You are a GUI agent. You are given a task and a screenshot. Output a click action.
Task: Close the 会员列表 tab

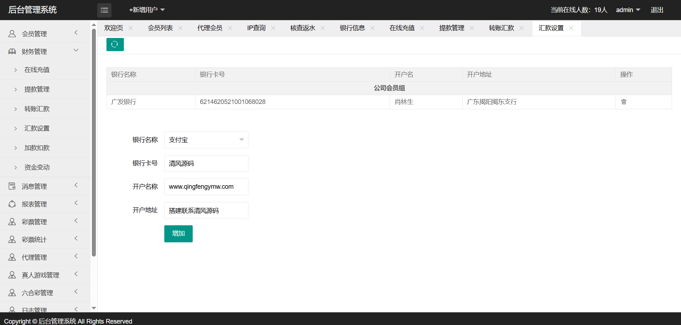[180, 28]
